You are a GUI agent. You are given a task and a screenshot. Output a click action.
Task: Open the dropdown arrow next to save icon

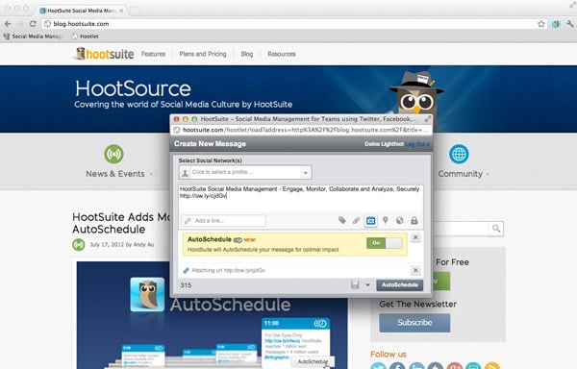tap(367, 284)
